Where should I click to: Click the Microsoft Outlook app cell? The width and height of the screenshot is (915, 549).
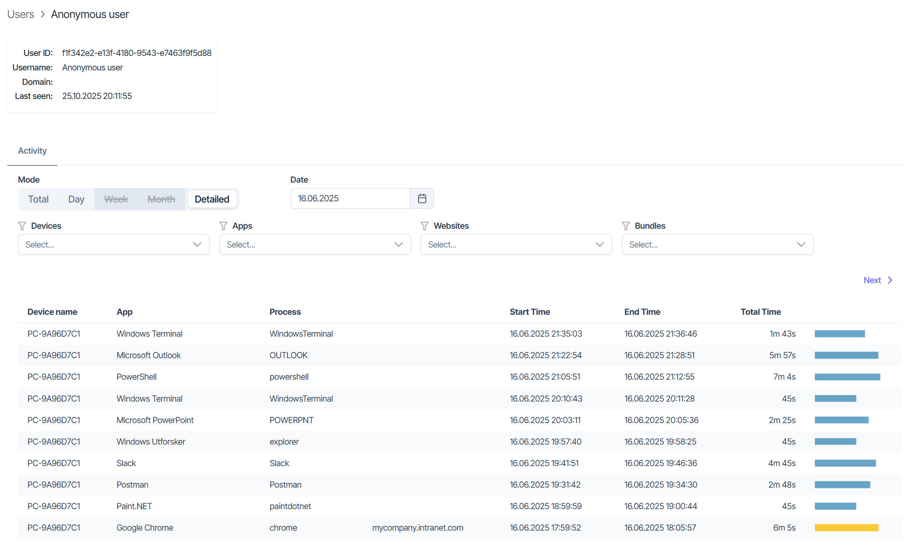149,355
